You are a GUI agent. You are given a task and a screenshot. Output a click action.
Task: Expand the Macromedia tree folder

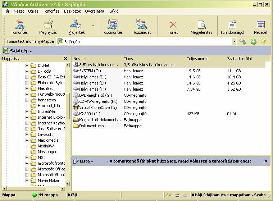tap(27, 140)
